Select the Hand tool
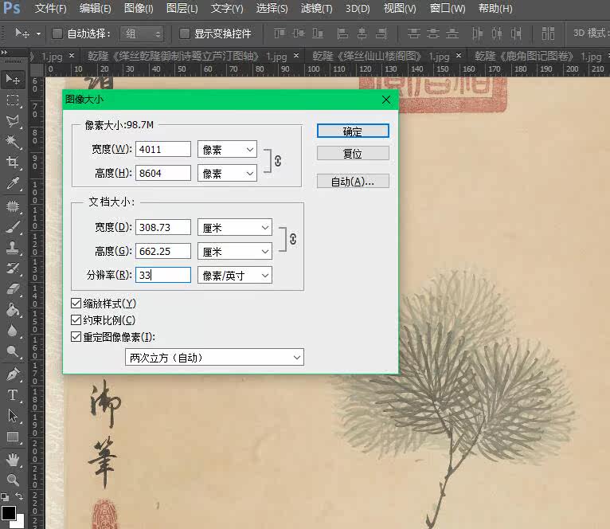610x529 pixels. tap(13, 460)
